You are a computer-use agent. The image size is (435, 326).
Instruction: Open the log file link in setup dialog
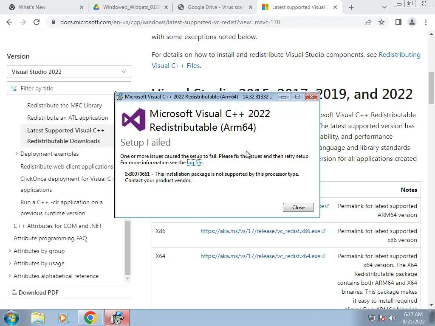(195, 163)
